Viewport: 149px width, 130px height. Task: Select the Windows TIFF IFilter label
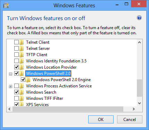pos(44,98)
